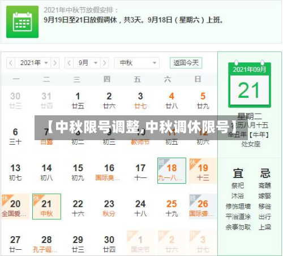Click the green calendar icon at top
Image resolution: width=283 pixels, height=256 pixels.
tap(22, 22)
